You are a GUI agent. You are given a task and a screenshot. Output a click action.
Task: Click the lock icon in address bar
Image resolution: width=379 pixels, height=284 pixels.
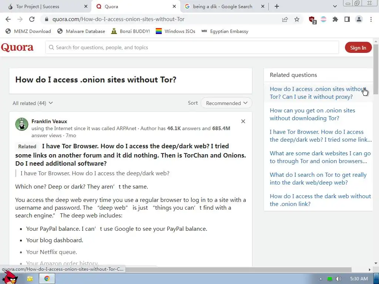coord(47,19)
